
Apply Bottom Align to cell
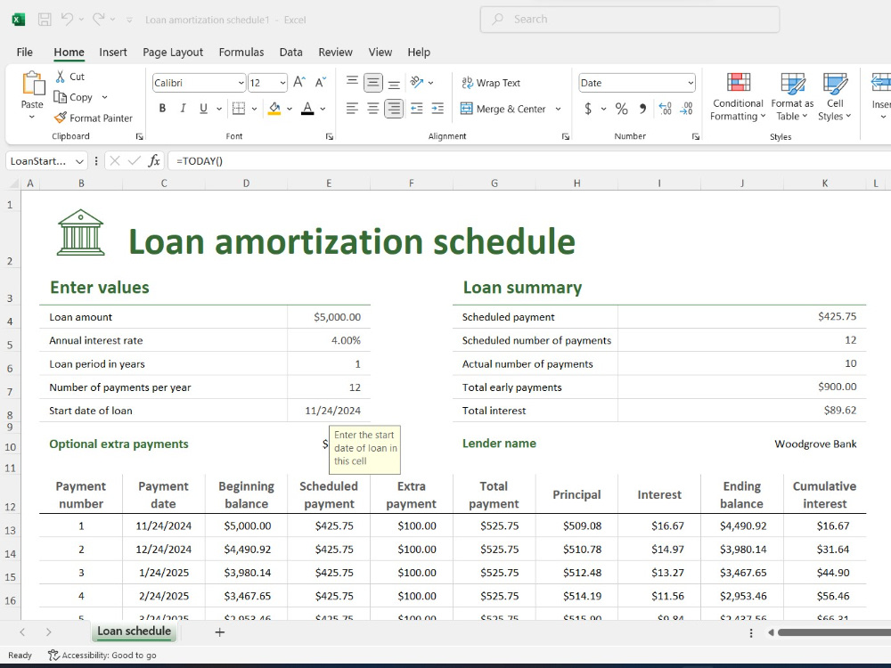tap(394, 83)
